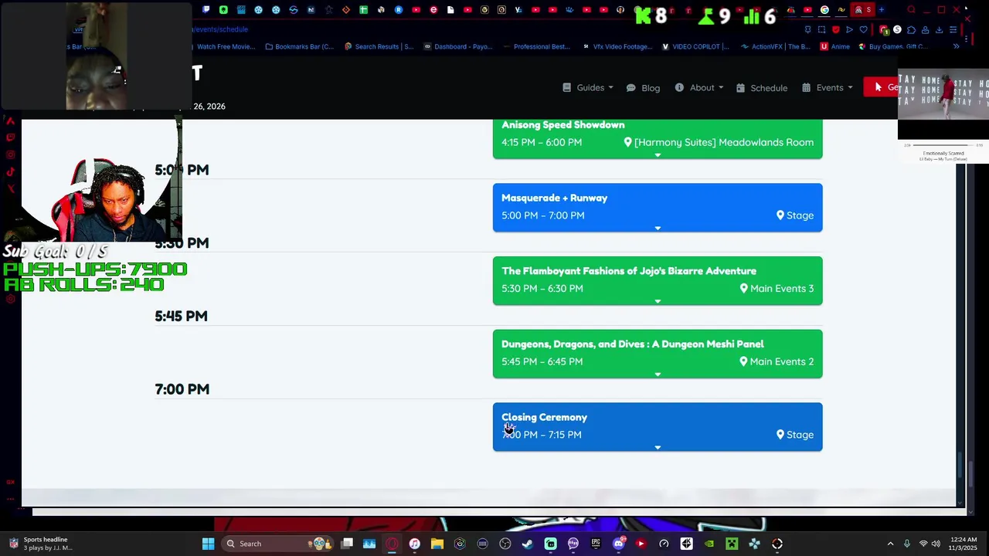Open the iTunes music taskbar icon

point(415,544)
